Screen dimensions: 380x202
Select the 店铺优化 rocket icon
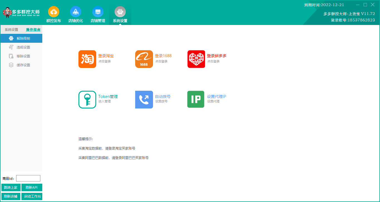pyautogui.click(x=76, y=12)
